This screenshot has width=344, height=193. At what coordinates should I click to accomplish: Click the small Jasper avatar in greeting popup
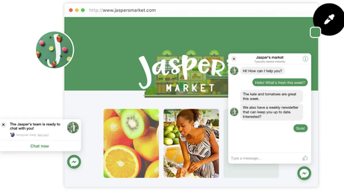point(73,127)
